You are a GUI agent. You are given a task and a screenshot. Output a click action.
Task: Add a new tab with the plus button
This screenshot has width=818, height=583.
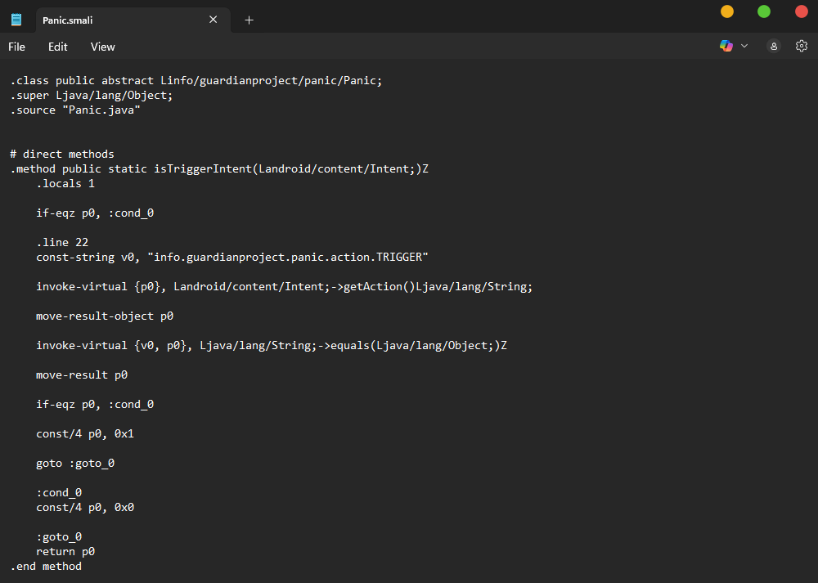(x=249, y=20)
